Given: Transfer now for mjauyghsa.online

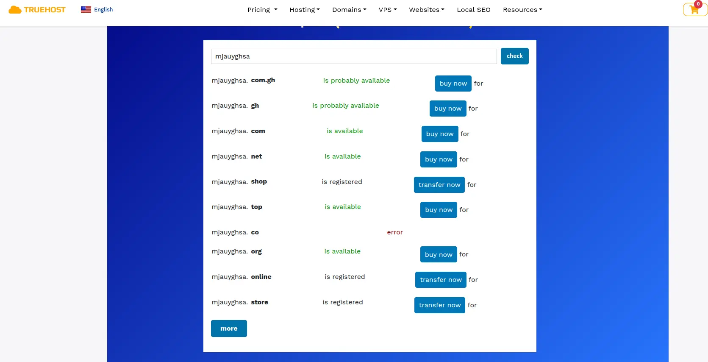Looking at the screenshot, I should click(x=441, y=280).
